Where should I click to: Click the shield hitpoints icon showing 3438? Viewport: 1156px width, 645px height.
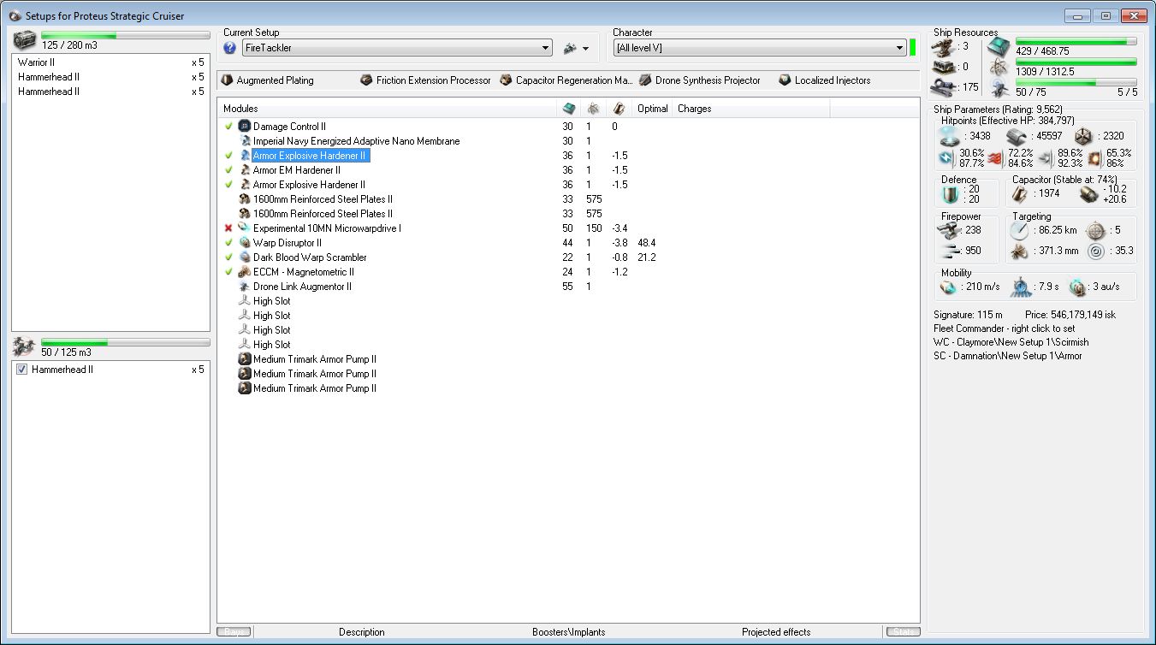tap(948, 136)
